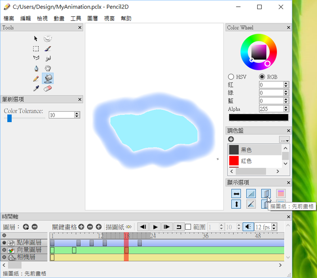The height and width of the screenshot is (278, 317).
Task: Select the 紅色 palette color swatch
Action: click(254, 161)
